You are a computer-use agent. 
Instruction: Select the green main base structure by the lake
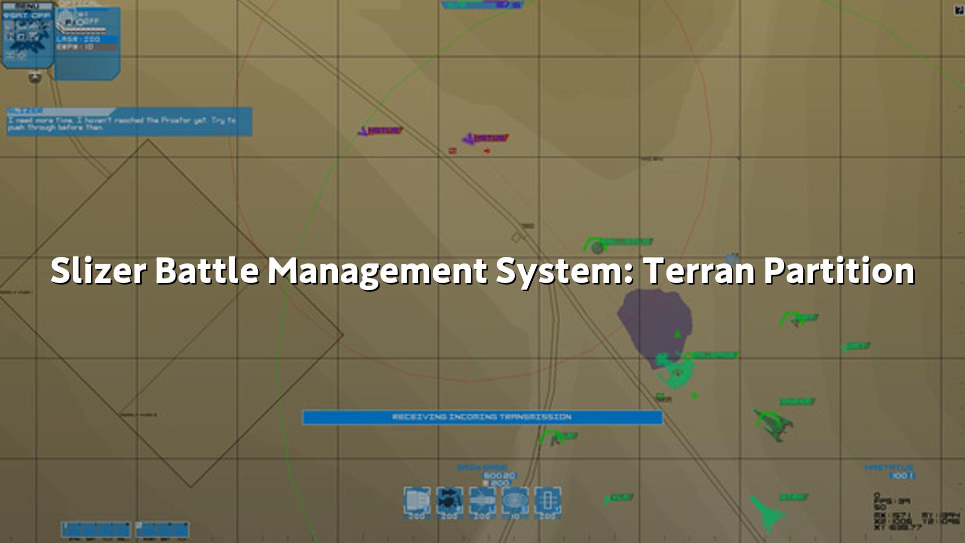click(x=675, y=371)
